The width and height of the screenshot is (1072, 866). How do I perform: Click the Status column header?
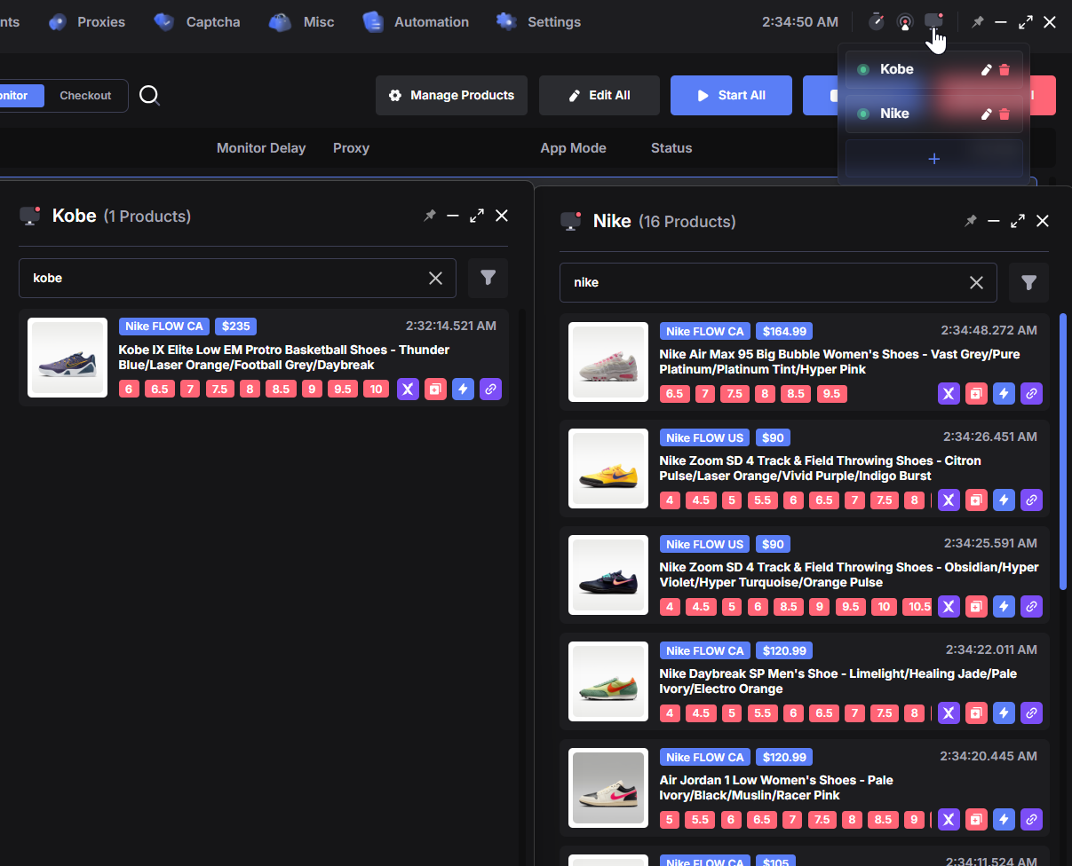671,148
